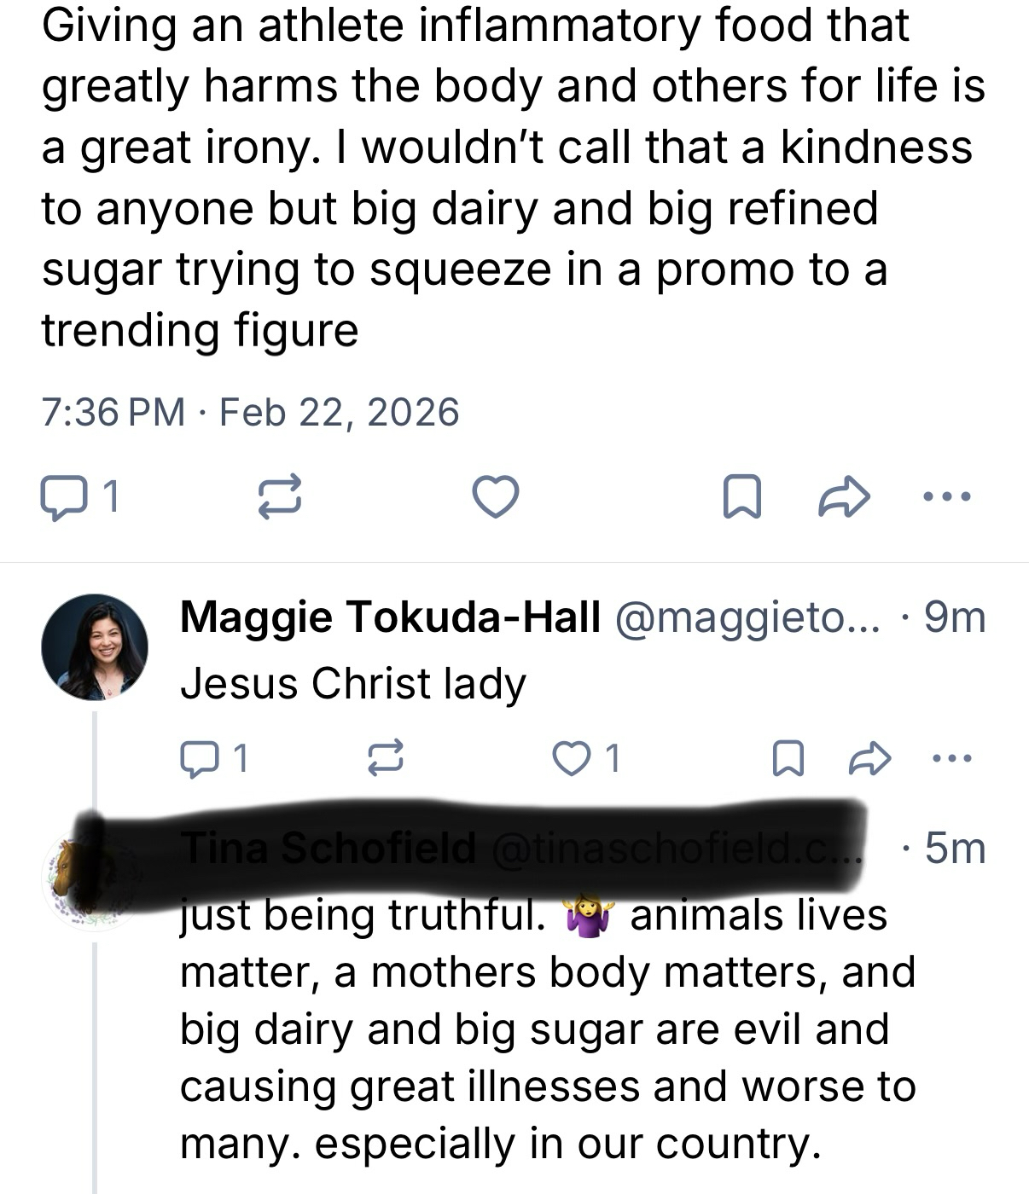This screenshot has width=1029, height=1194.
Task: Share the main post via arrow icon
Action: (843, 497)
